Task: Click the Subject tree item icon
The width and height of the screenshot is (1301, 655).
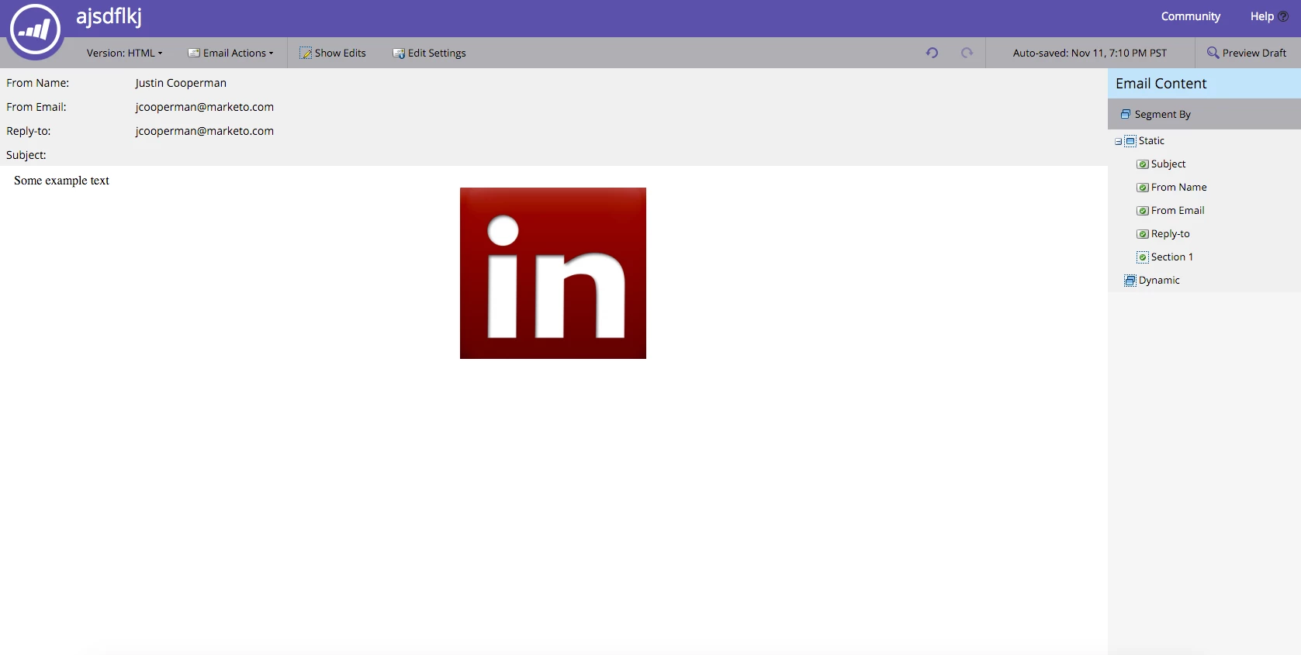Action: coord(1143,164)
